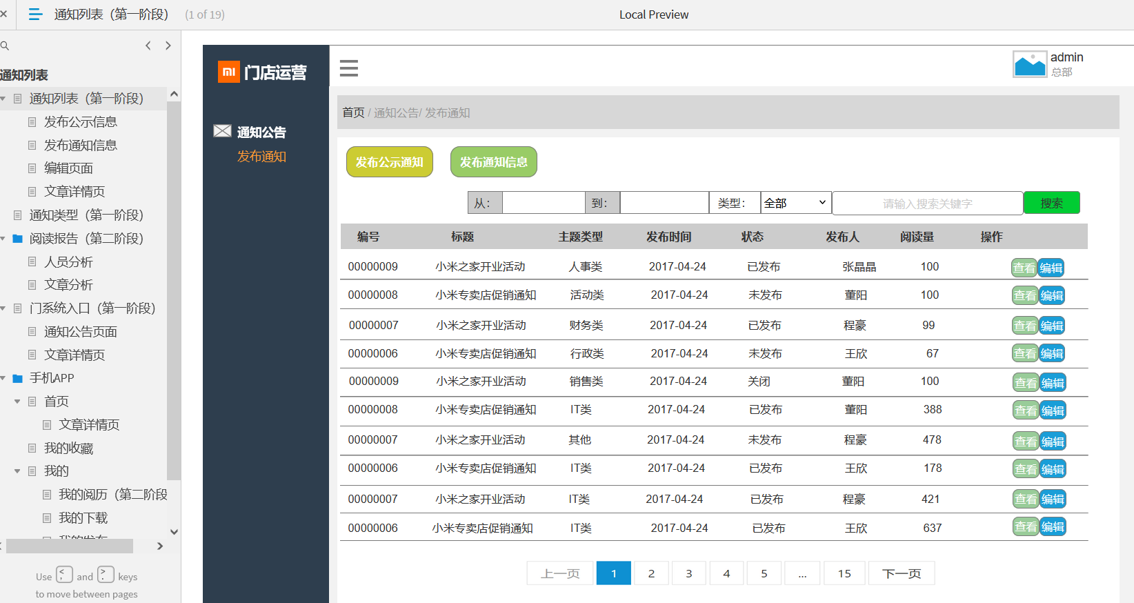Collapse 手机APP folder arrow
The width and height of the screenshot is (1134, 603).
(3, 378)
